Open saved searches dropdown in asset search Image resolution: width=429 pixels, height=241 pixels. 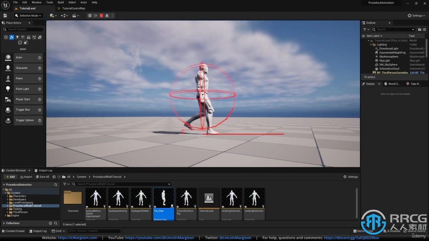point(169,184)
